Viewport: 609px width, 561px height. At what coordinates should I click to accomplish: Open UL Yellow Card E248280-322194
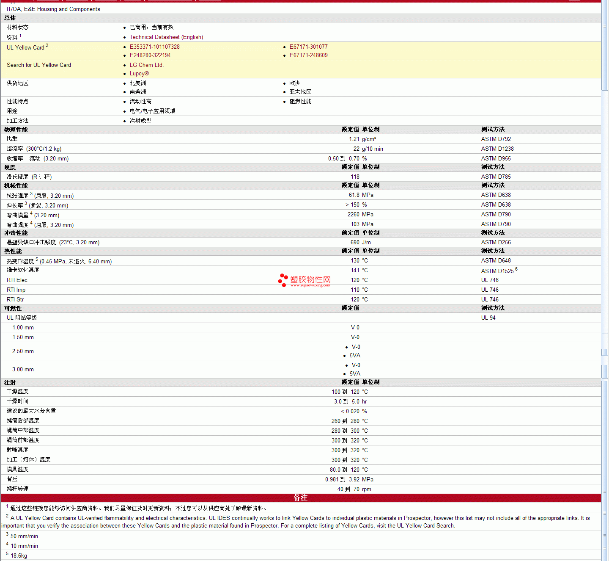tap(150, 55)
